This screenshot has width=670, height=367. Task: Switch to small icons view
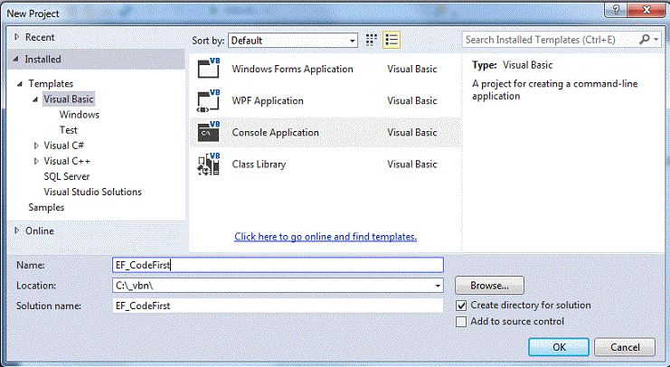[372, 40]
